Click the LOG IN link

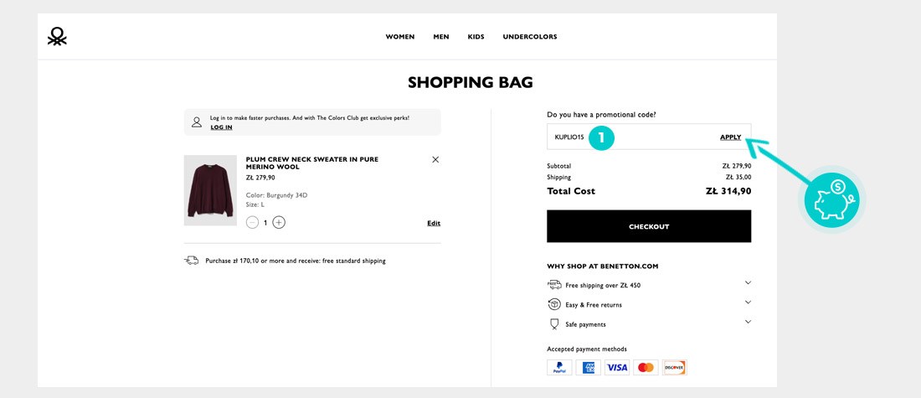click(221, 127)
